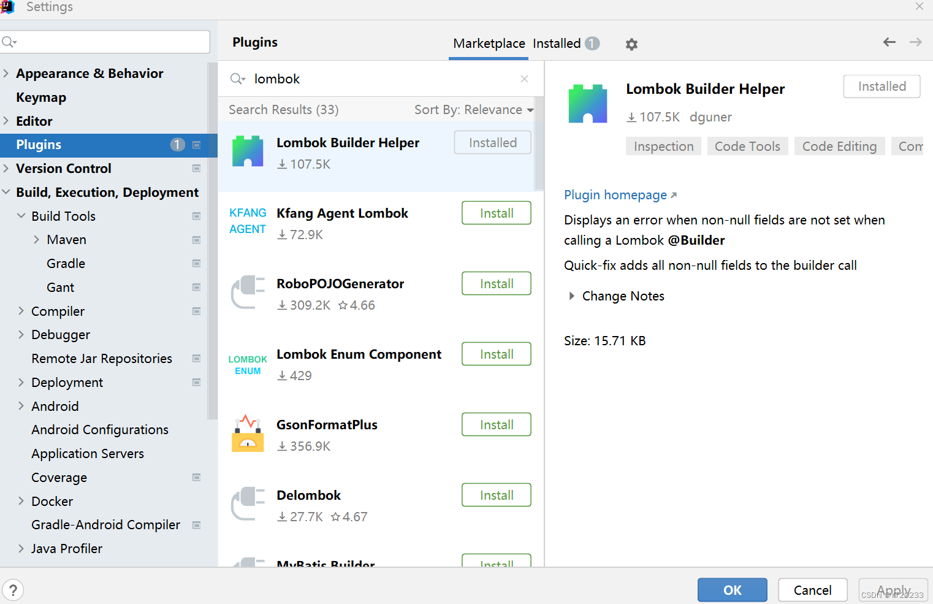The height and width of the screenshot is (604, 933).
Task: Open Keymap settings
Action: click(41, 97)
